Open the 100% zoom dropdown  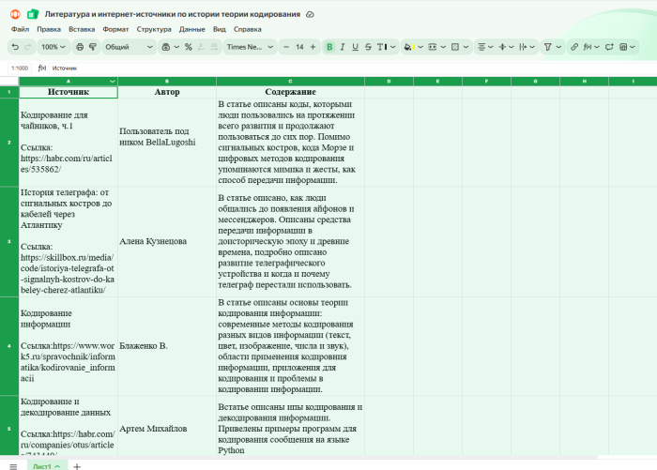click(x=53, y=46)
